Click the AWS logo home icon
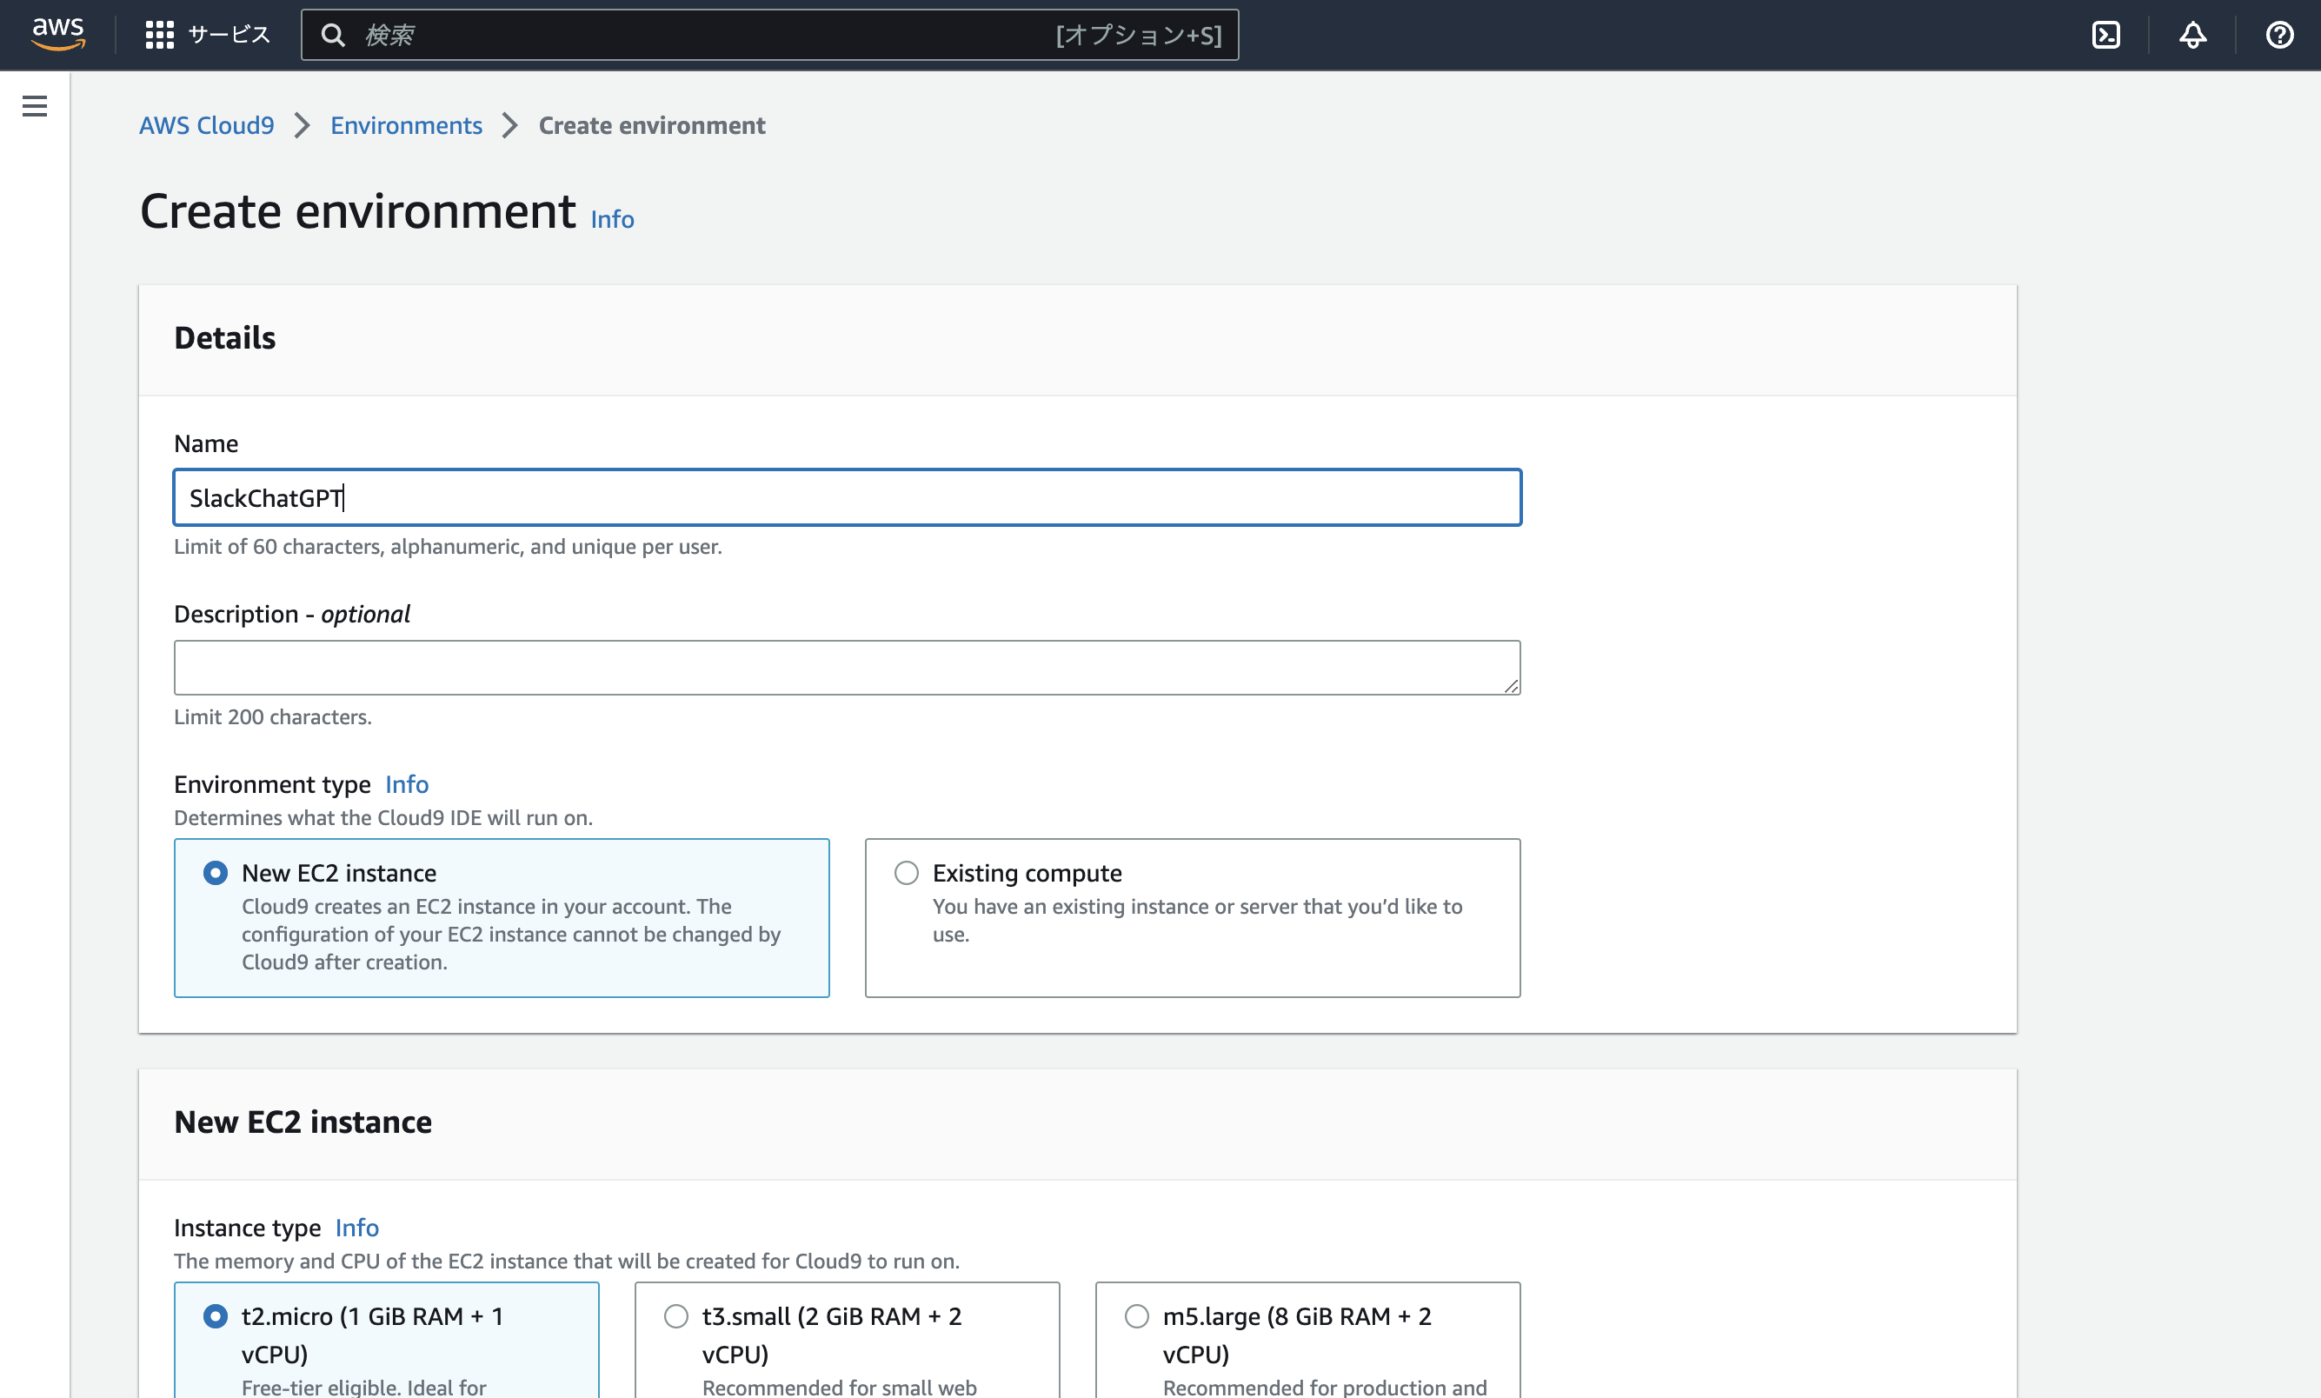This screenshot has width=2321, height=1398. pyautogui.click(x=58, y=34)
